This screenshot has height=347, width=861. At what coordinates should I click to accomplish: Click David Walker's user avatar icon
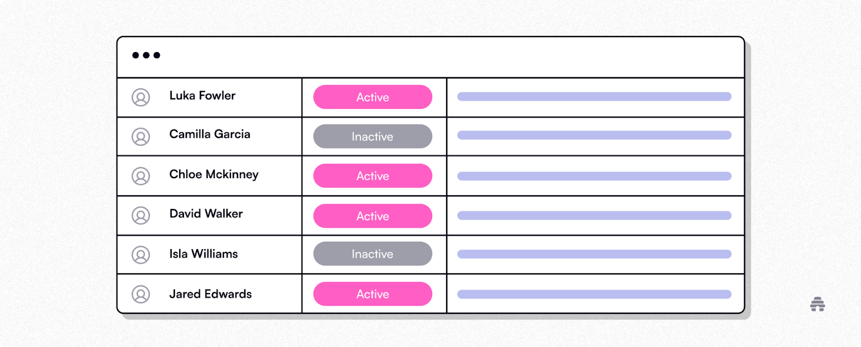141,216
